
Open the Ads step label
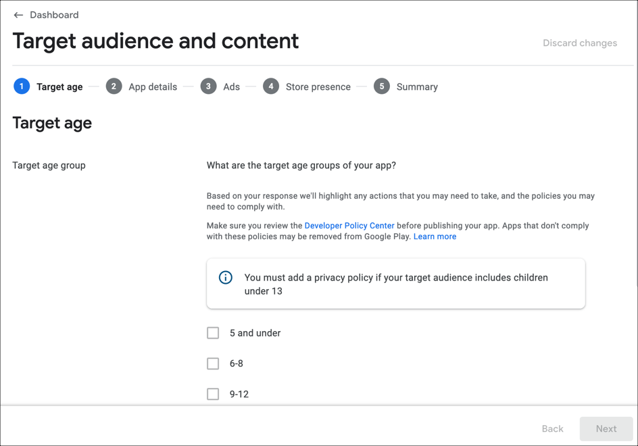232,86
